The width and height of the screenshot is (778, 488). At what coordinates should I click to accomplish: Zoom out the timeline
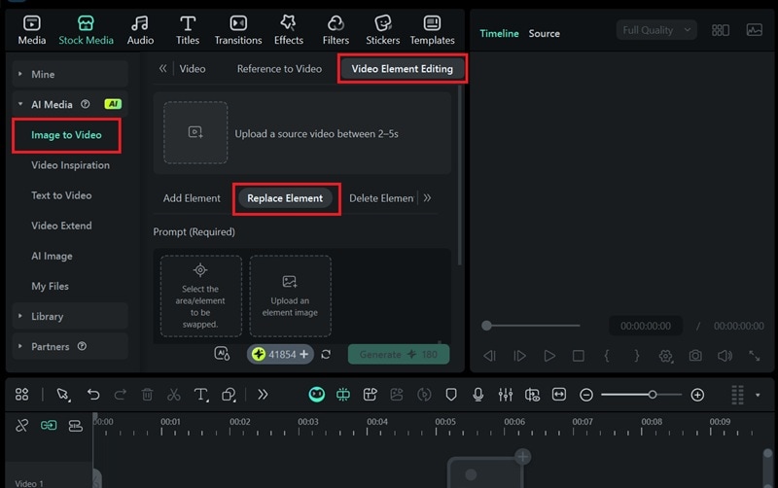586,395
